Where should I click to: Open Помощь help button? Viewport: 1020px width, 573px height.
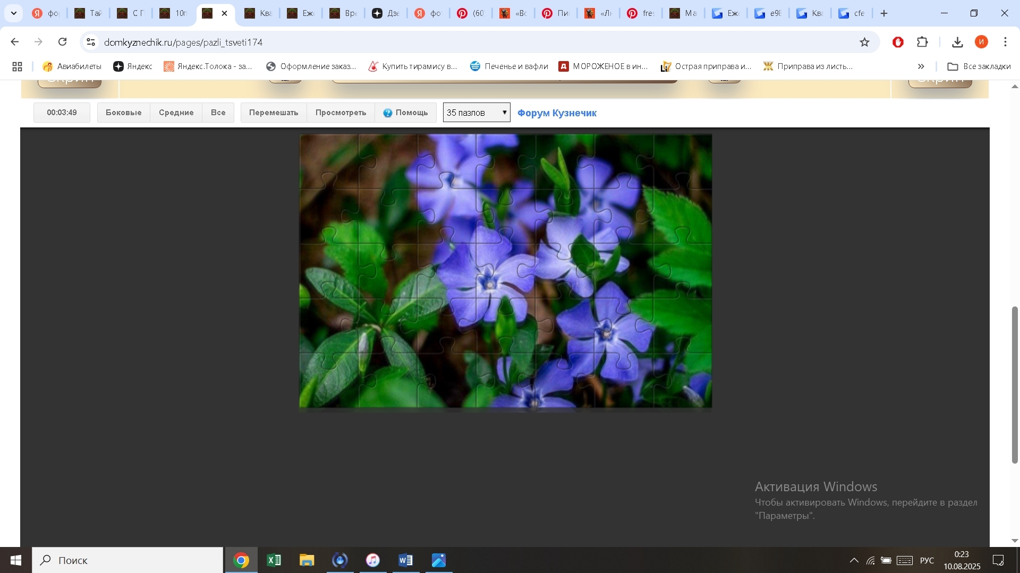point(405,113)
